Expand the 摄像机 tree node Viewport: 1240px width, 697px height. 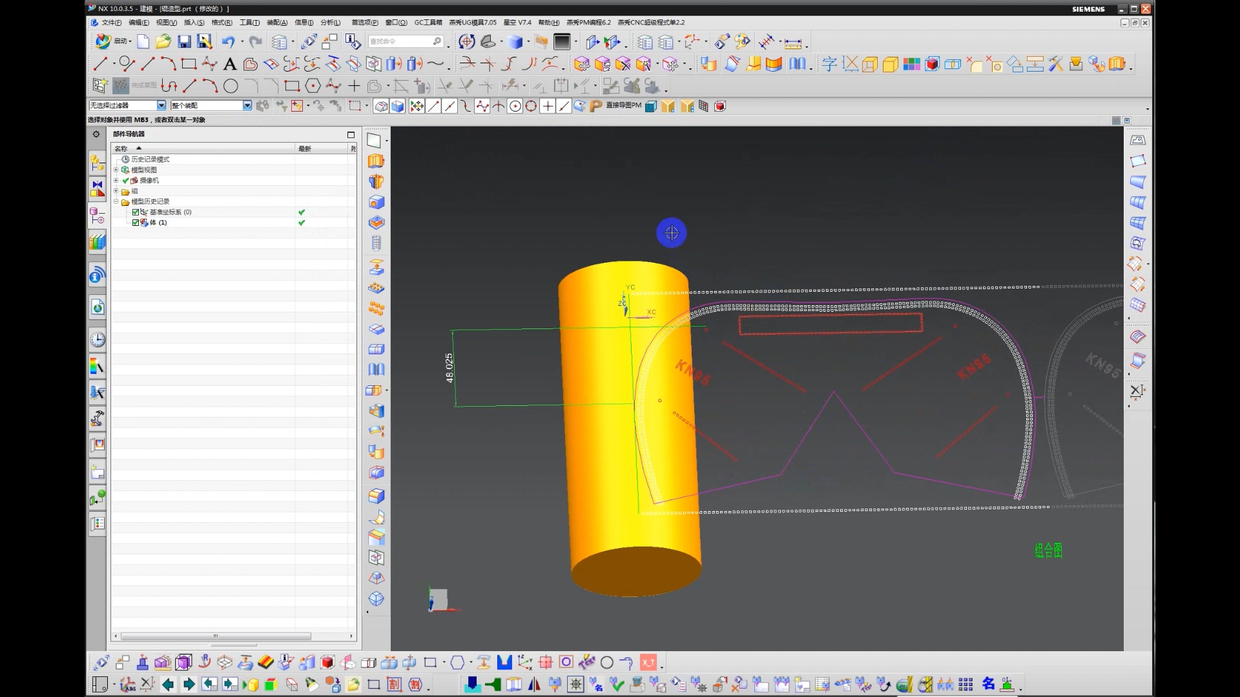pos(116,181)
